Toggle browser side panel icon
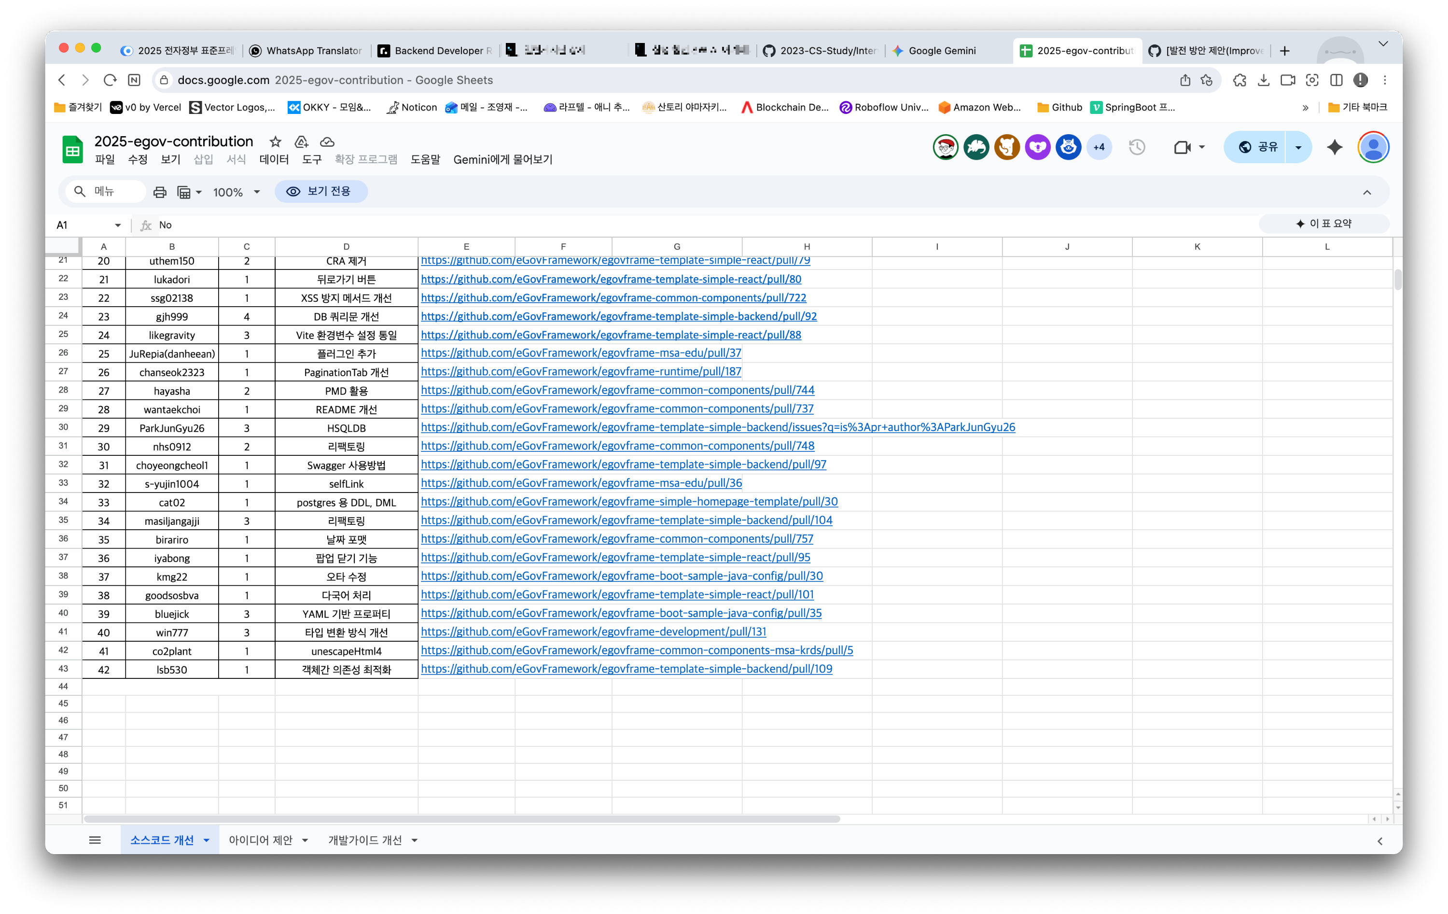This screenshot has width=1448, height=914. coord(1336,80)
